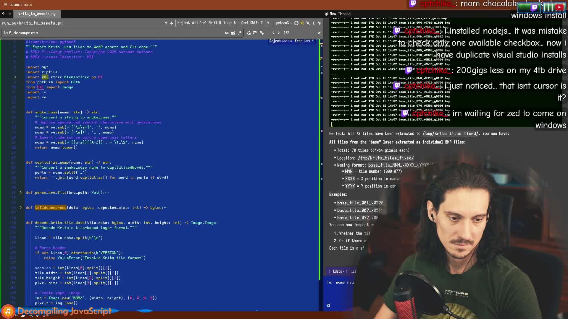
Task: Toggle regex mode in search bar
Action: pos(240,33)
